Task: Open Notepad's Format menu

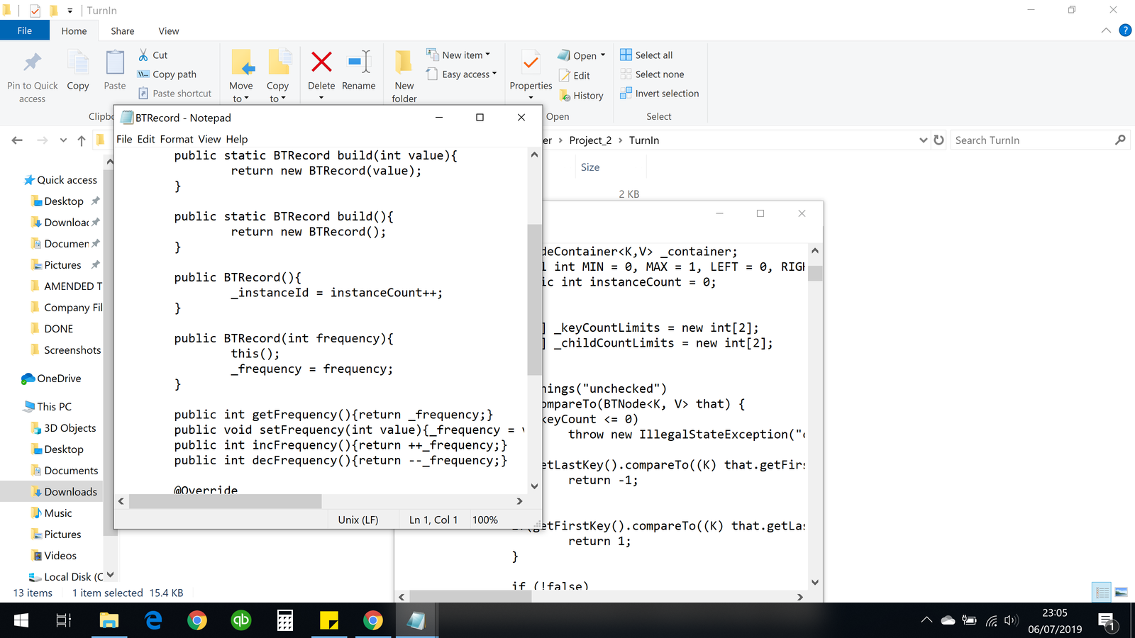Action: click(176, 139)
